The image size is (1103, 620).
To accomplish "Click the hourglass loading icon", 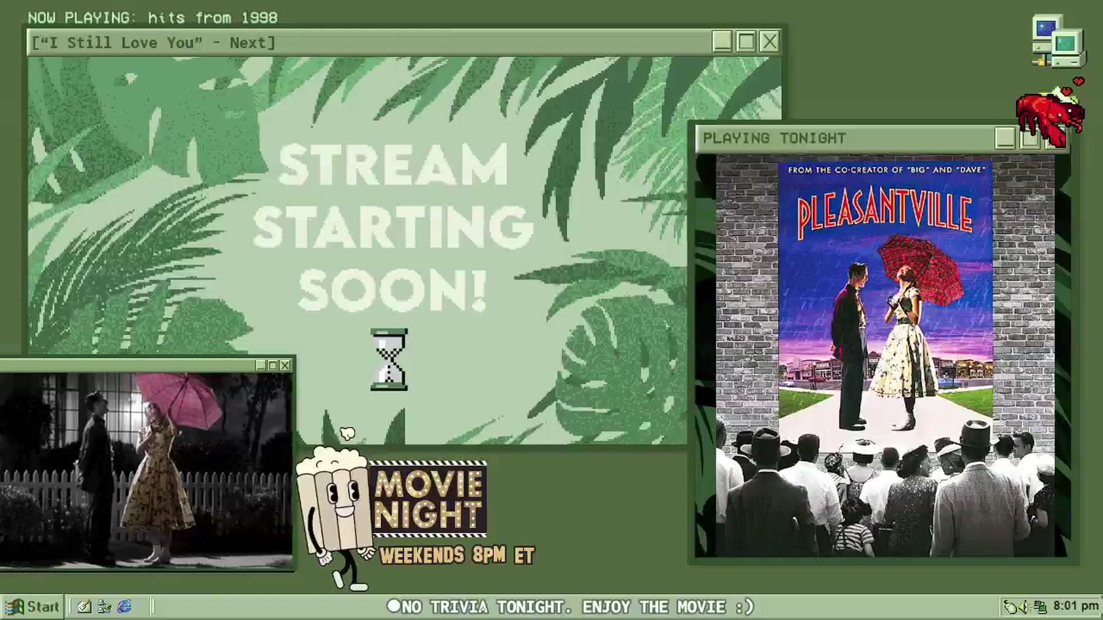I will [x=389, y=360].
